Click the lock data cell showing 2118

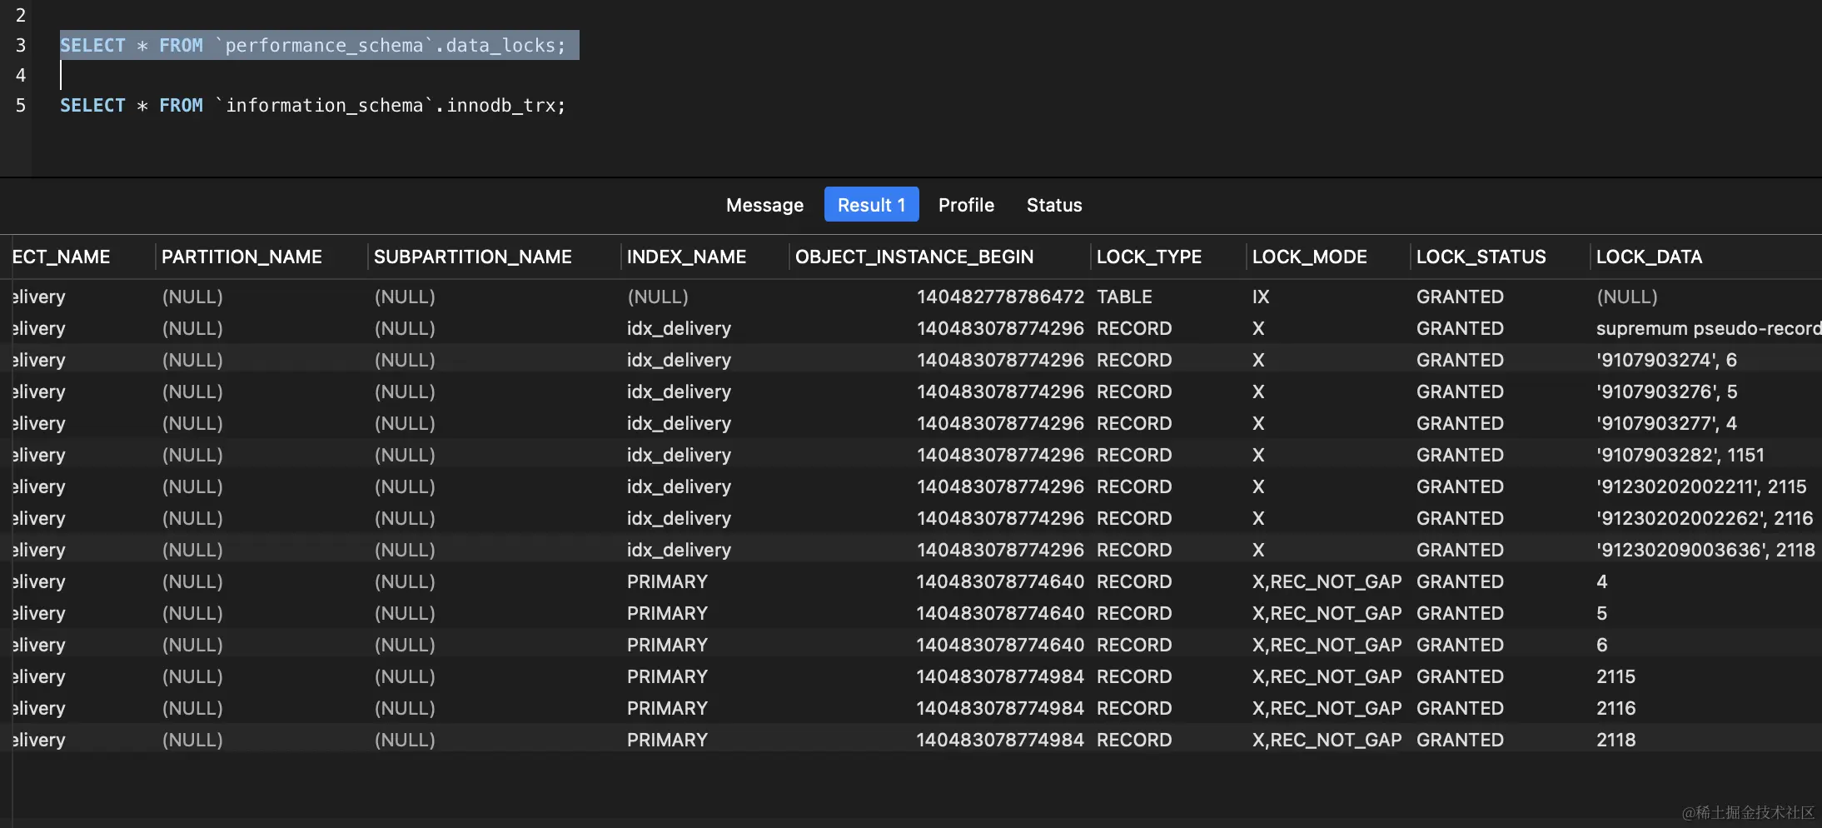click(x=1615, y=740)
